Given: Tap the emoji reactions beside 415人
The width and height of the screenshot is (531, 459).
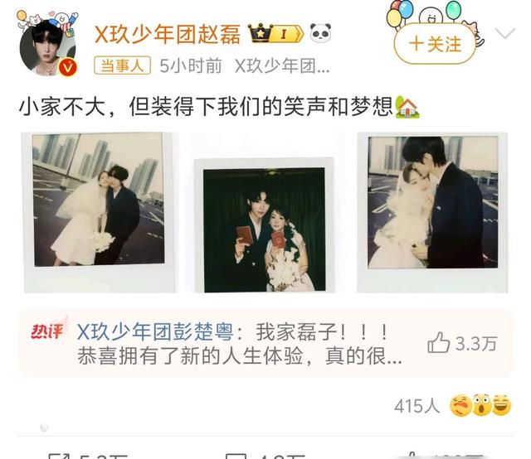Looking at the screenshot, I should 480,404.
